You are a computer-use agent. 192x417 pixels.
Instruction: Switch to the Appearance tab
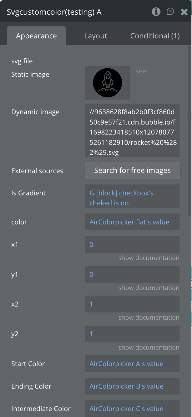coord(36,36)
